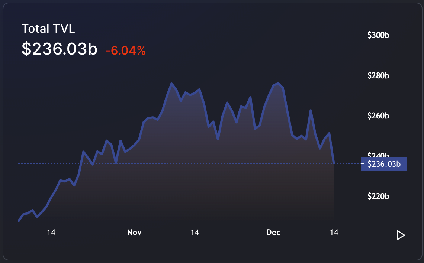Click the early December peak on the line
This screenshot has height=263, width=424.
(x=278, y=84)
